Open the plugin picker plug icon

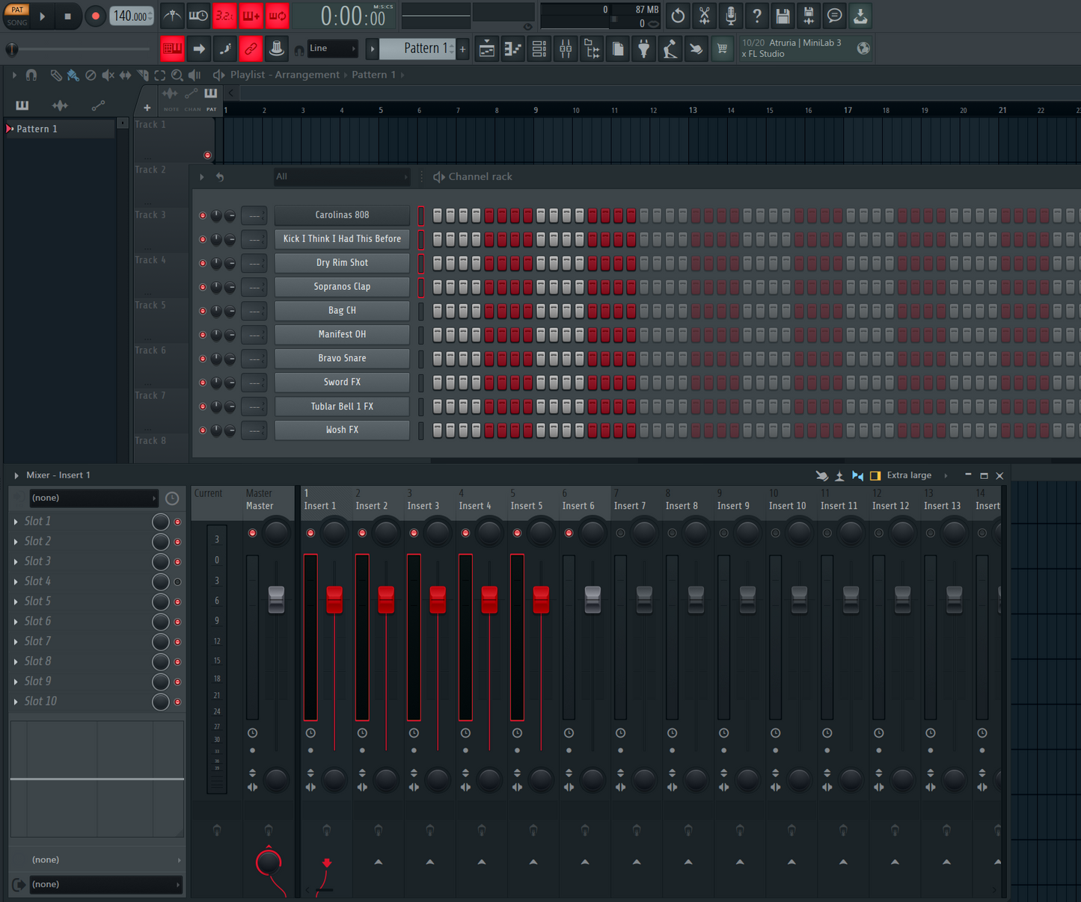(x=643, y=49)
